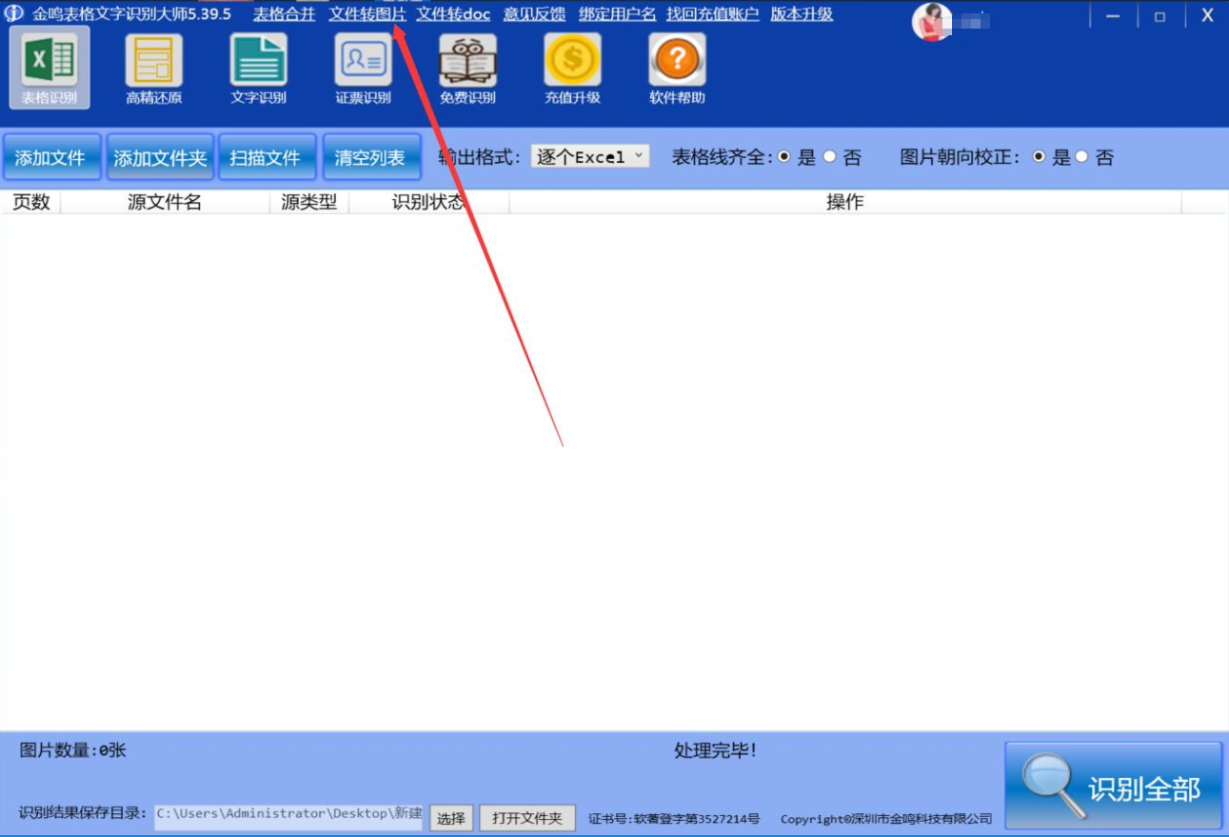1229x837 pixels.
Task: Click the 添加文件 button
Action: (51, 157)
